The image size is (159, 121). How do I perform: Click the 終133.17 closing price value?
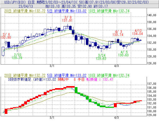[x=101, y=6]
